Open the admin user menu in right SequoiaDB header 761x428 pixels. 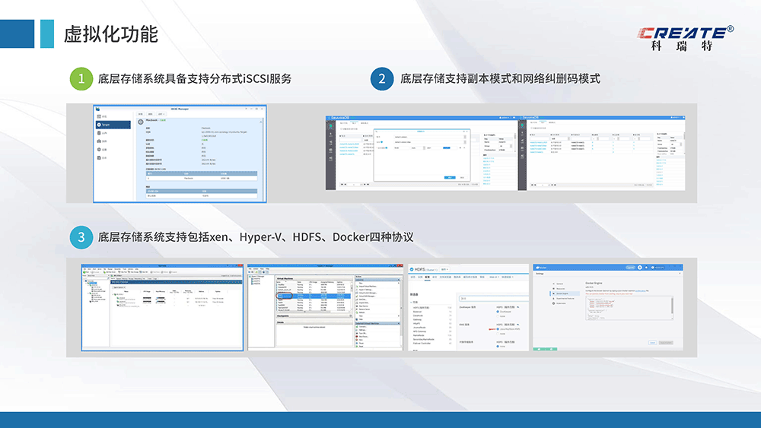click(x=673, y=117)
